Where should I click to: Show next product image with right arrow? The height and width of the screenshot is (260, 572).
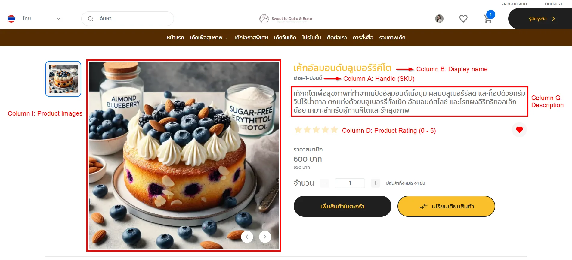coord(265,237)
